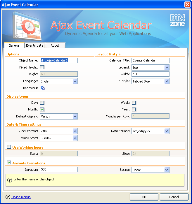
Task: Click the help question mark beside Online manual
Action: pos(8,197)
